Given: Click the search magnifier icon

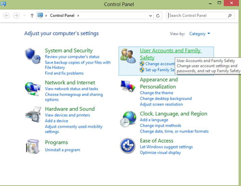Looking at the screenshot, I should point(230,15).
